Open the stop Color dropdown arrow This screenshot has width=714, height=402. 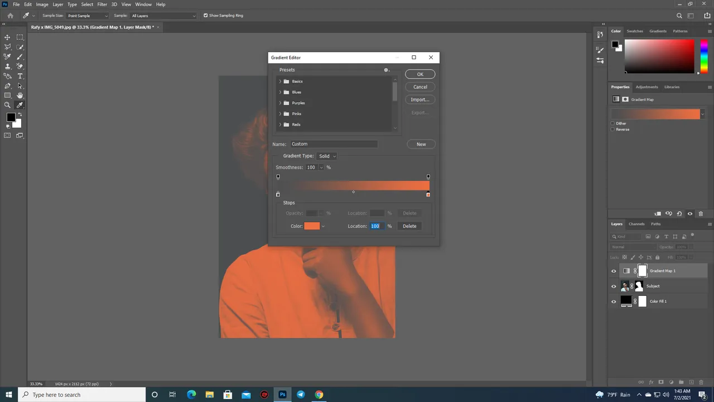click(323, 226)
